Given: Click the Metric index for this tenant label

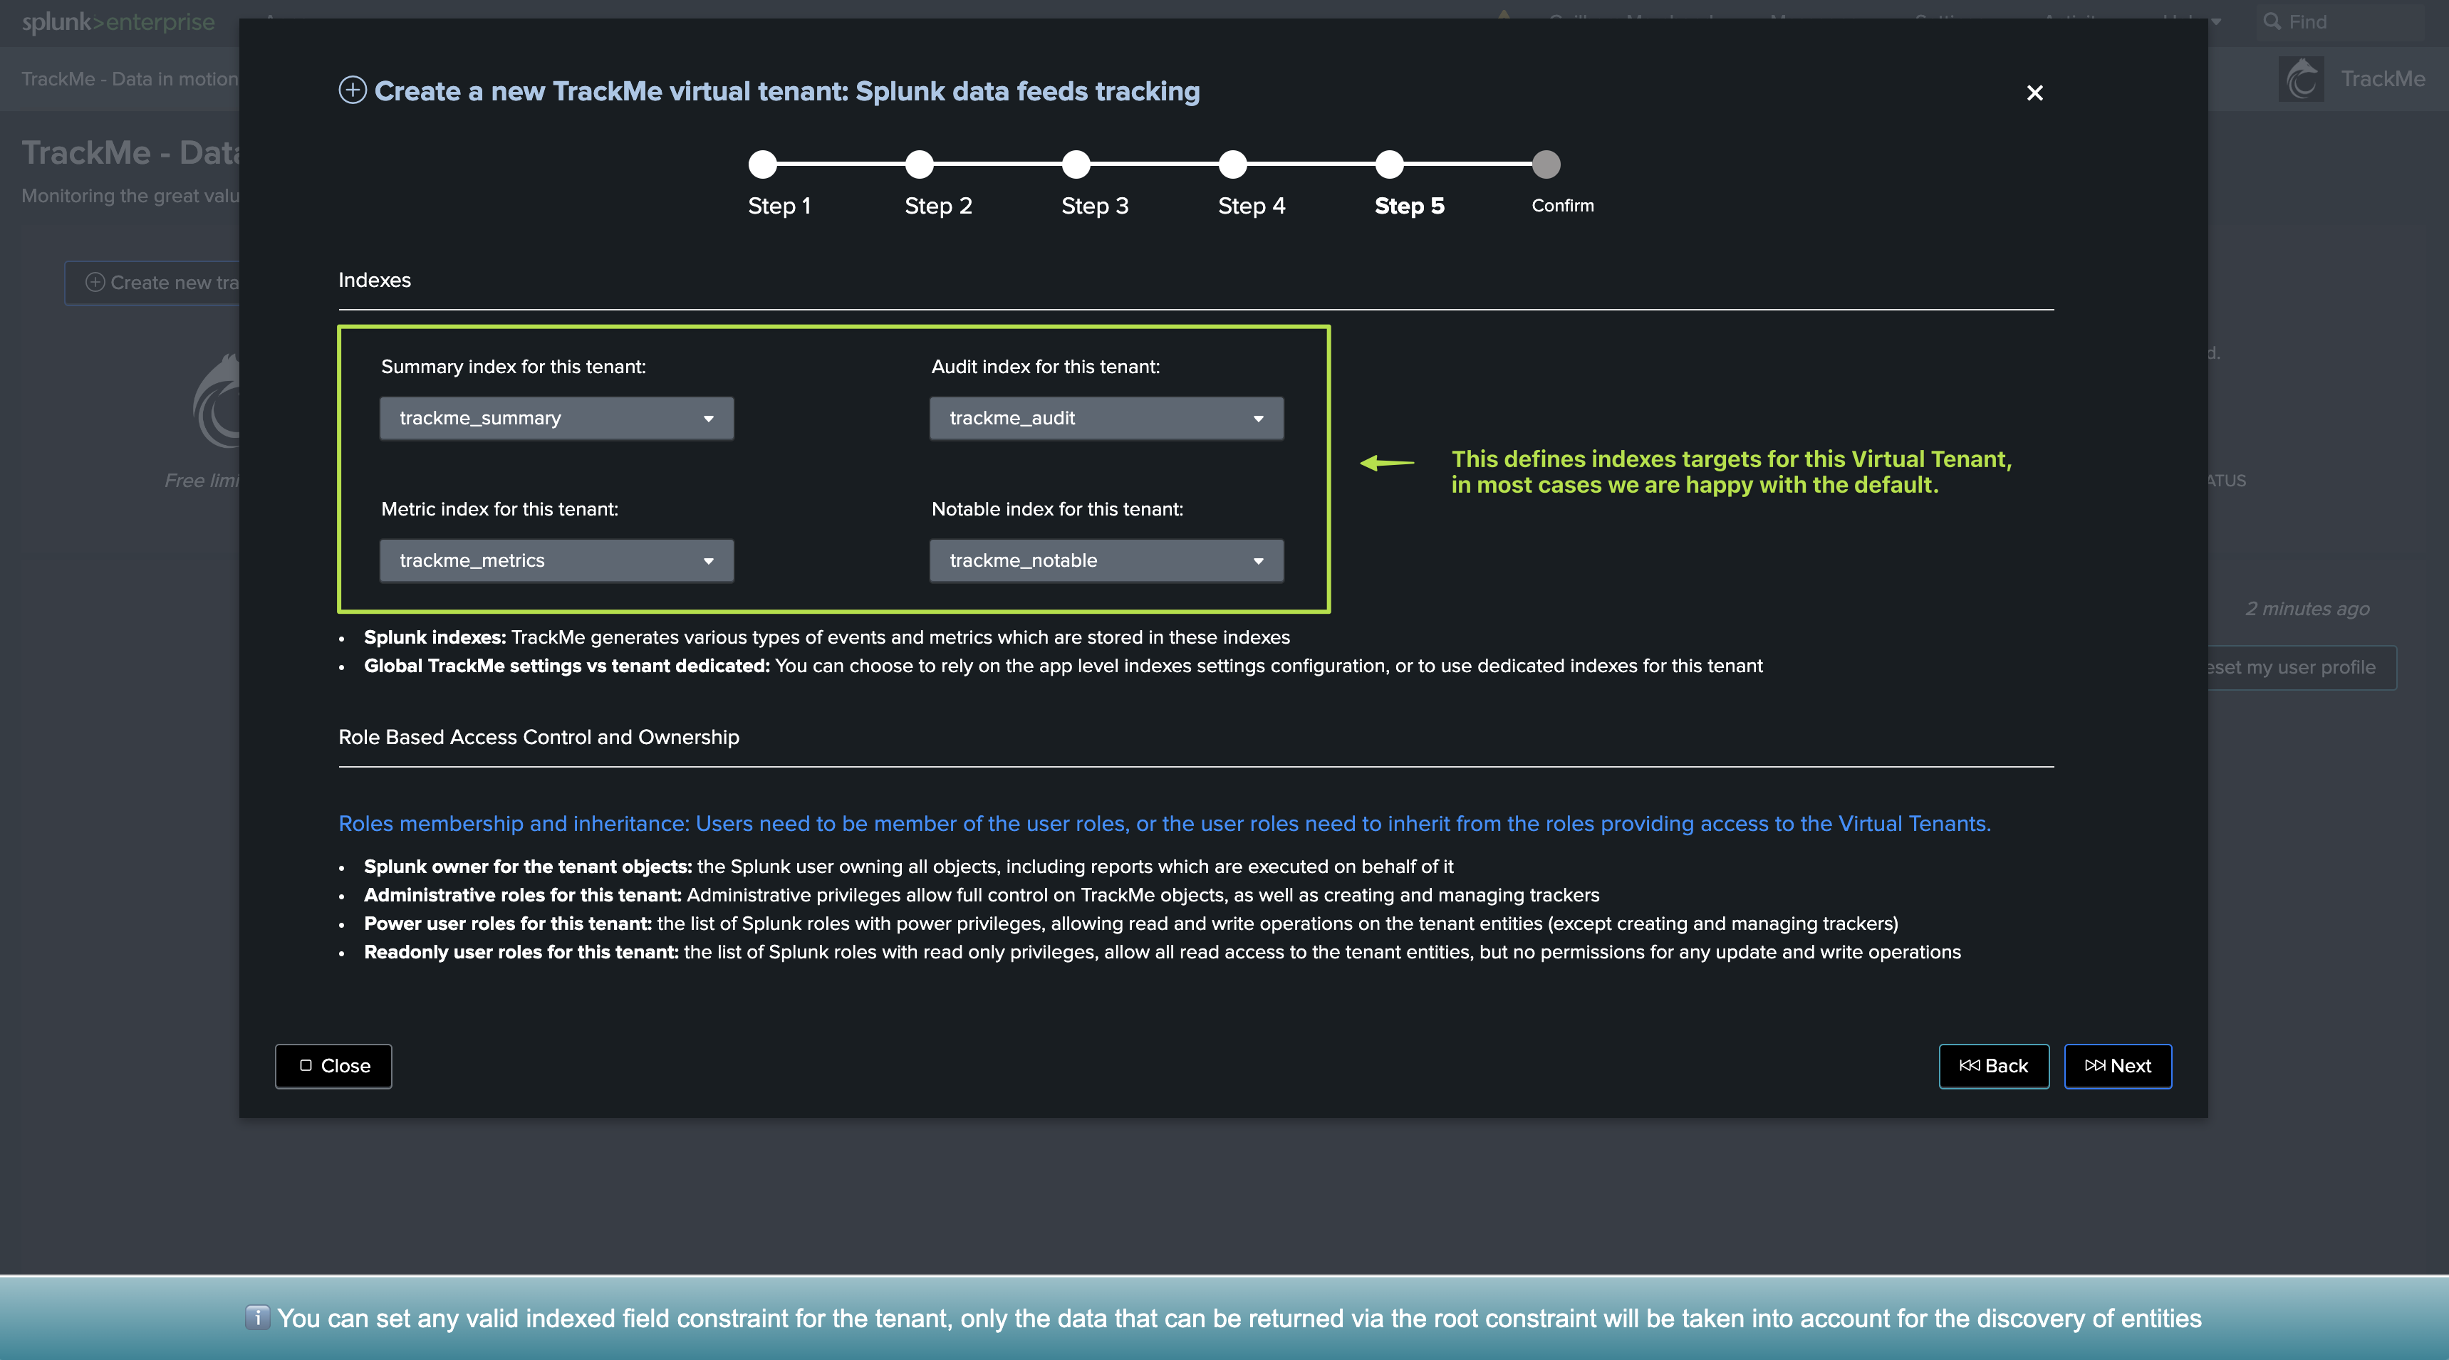Looking at the screenshot, I should (x=500, y=509).
